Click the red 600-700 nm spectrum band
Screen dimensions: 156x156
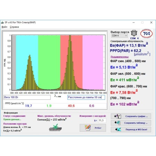[71, 62]
